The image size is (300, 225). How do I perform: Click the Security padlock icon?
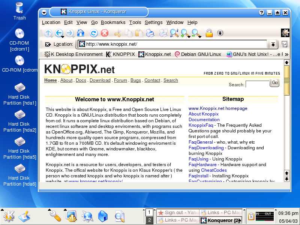(209, 33)
